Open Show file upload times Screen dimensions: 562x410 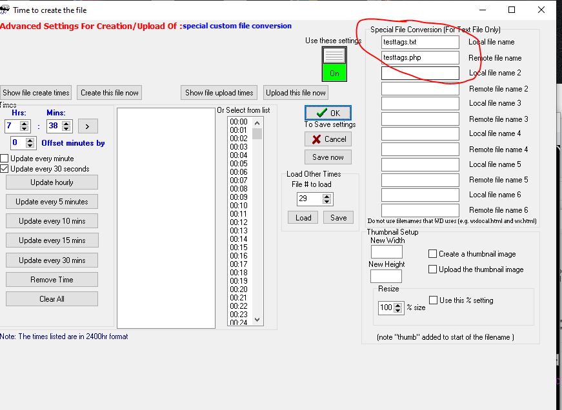point(219,93)
